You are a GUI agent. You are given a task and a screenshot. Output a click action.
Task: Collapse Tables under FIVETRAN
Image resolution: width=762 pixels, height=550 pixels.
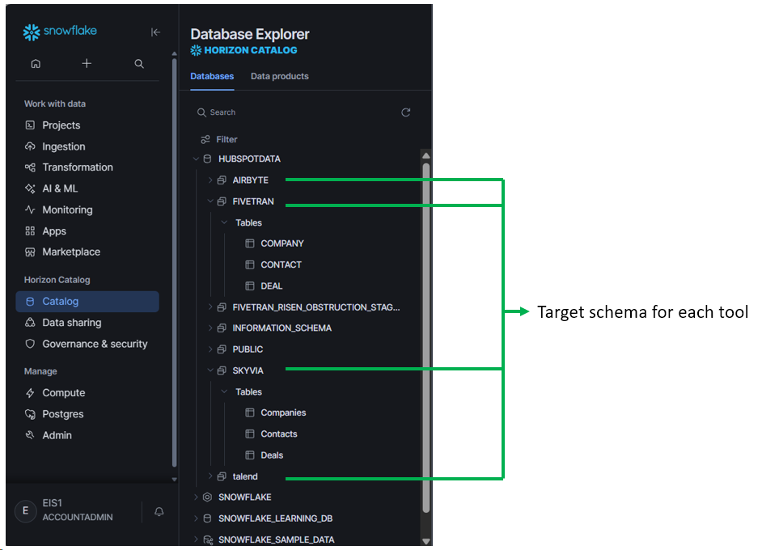point(224,222)
